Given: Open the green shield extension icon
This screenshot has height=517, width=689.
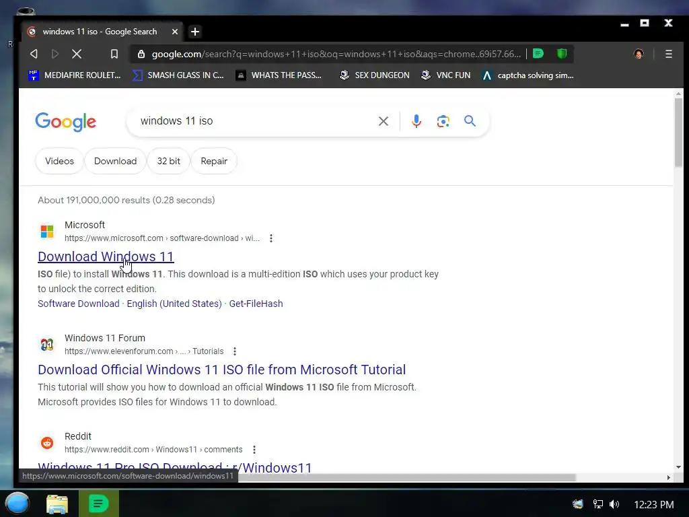Looking at the screenshot, I should point(562,54).
